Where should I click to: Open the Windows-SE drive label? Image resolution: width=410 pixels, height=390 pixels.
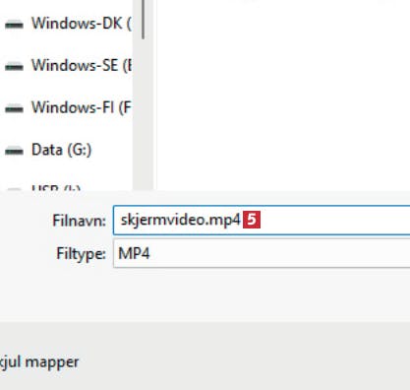tap(82, 65)
